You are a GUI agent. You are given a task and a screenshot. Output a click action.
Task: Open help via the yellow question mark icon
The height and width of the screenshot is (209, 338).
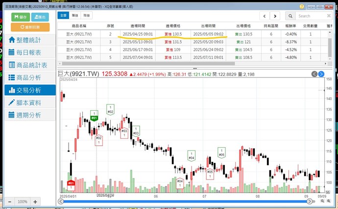[x=302, y=6]
